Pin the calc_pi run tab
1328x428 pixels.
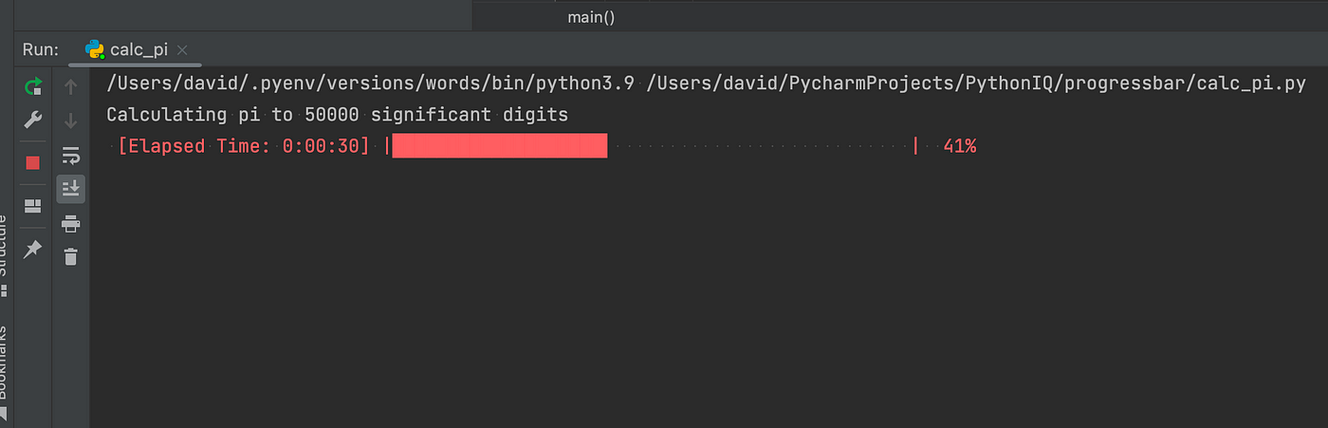point(33,250)
